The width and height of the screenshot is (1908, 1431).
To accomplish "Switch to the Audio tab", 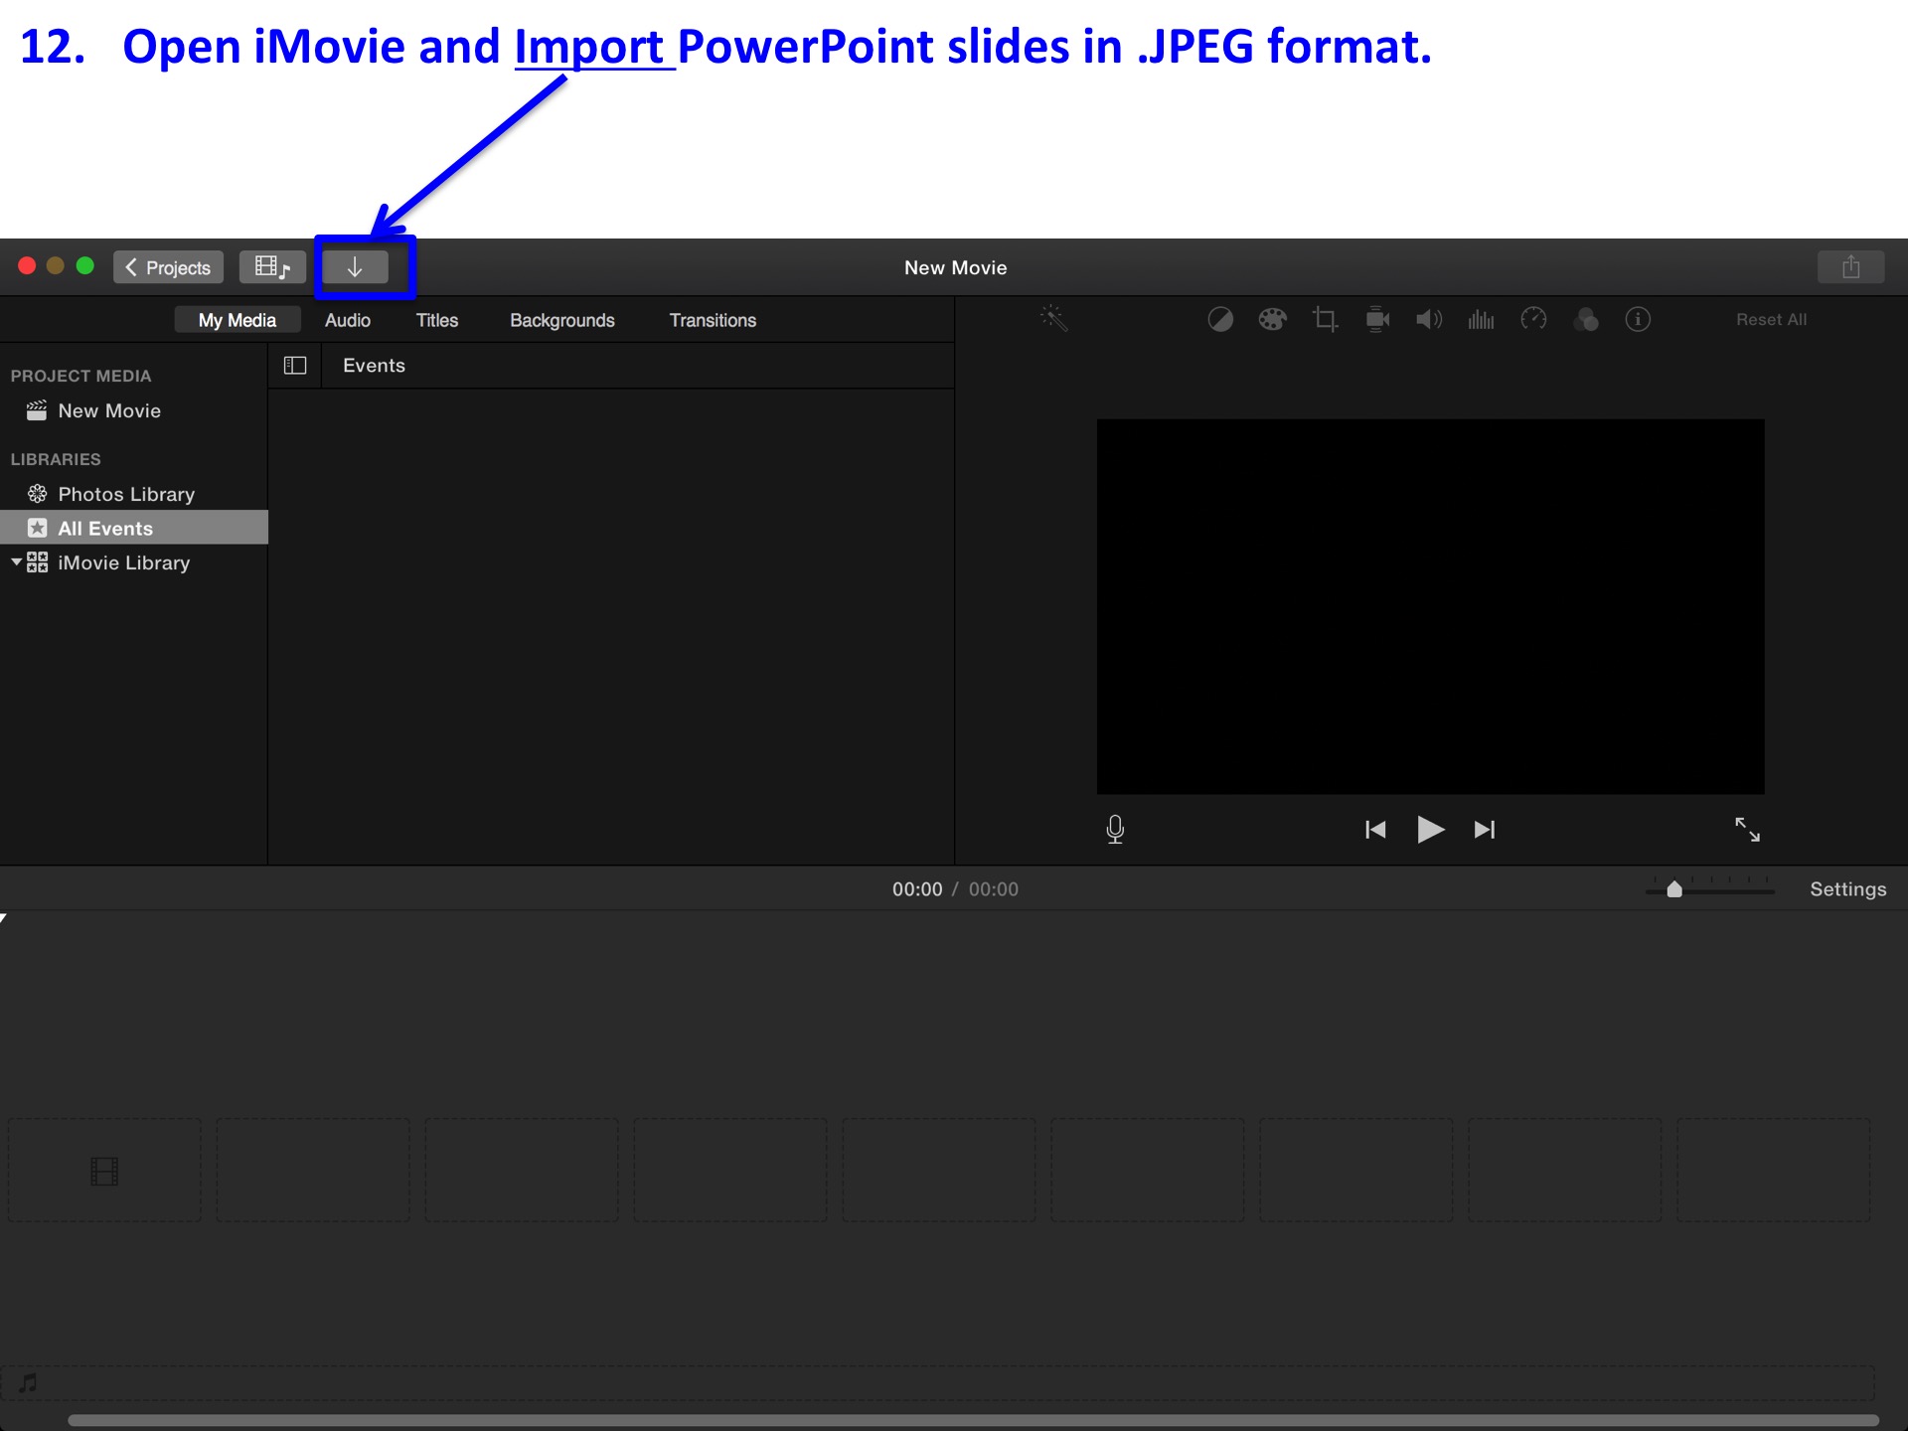I will (x=347, y=320).
